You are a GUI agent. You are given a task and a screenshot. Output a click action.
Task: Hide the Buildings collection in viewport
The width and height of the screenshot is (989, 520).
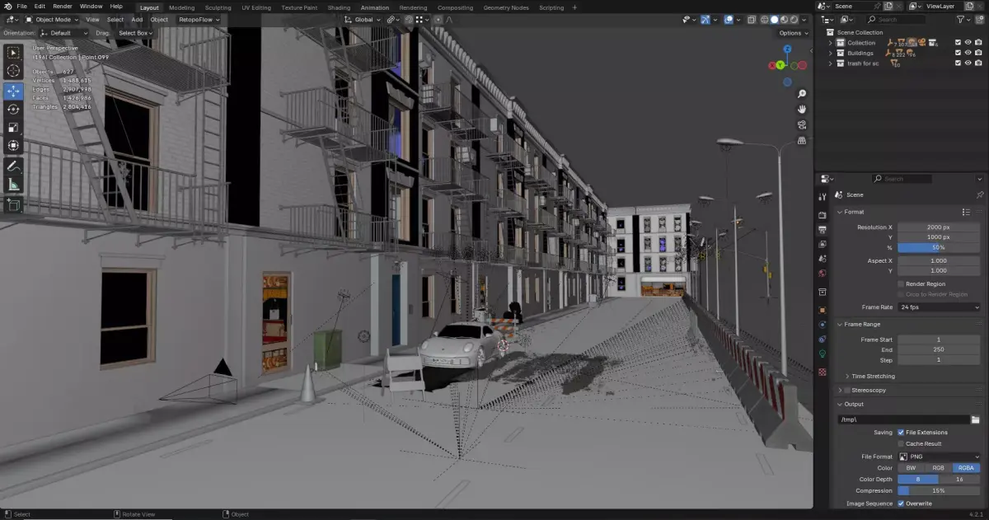[x=968, y=53]
